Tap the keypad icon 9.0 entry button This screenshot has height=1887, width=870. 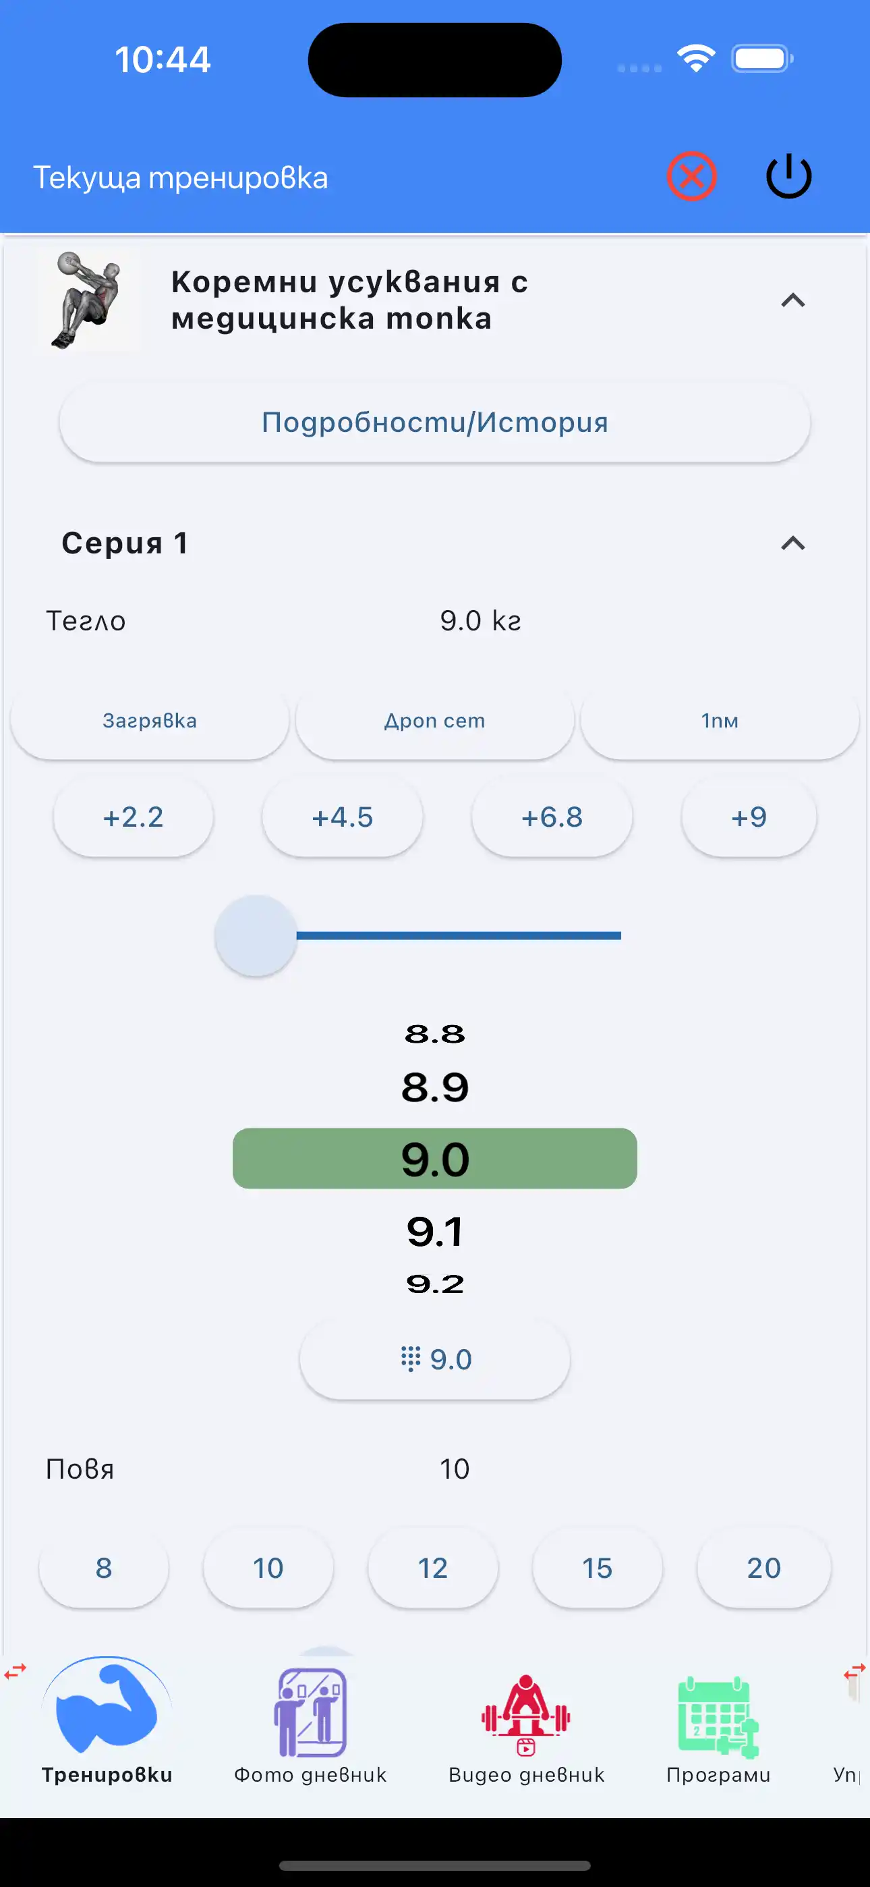click(x=435, y=1359)
